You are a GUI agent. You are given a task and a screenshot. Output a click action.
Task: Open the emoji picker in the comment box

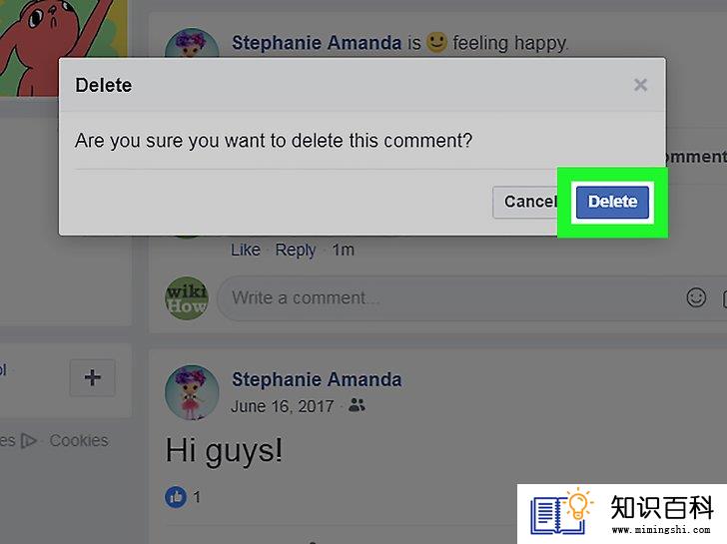(696, 297)
